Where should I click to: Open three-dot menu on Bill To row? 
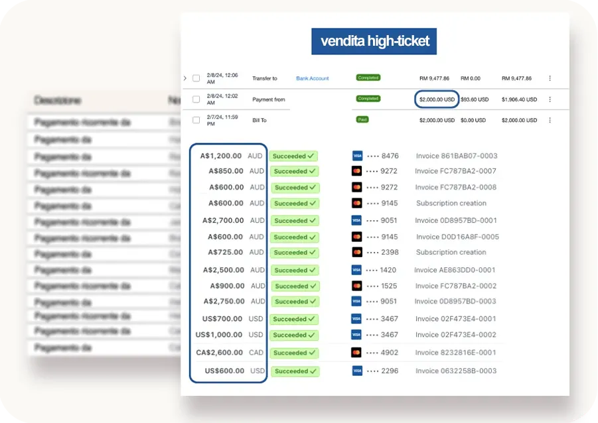pos(550,120)
